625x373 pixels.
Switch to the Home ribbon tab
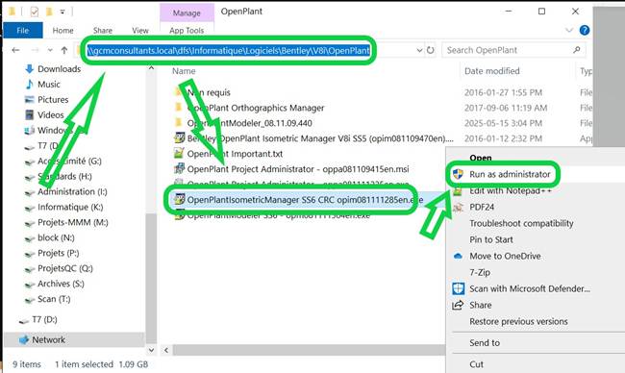62,31
